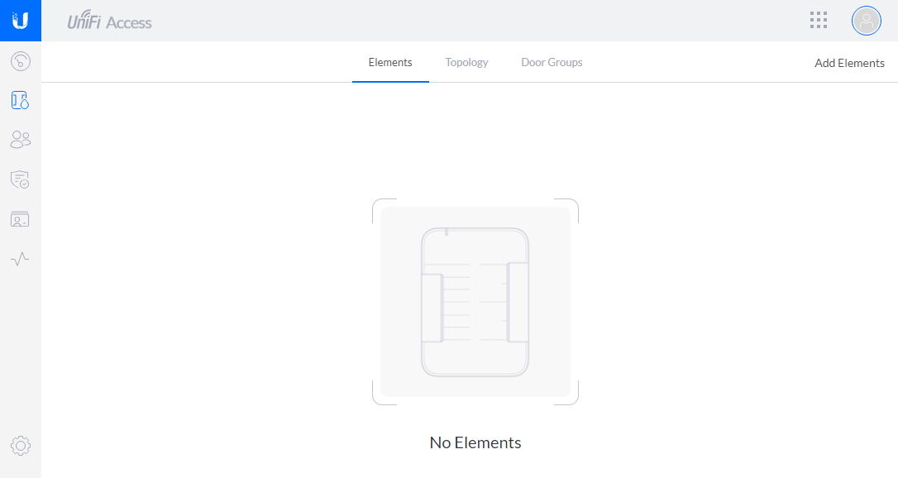Open the shield policies icon
The image size is (898, 478).
(x=21, y=179)
